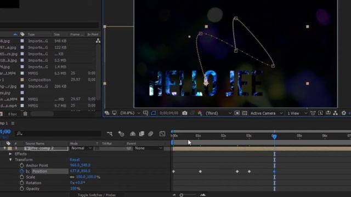
Task: Click the parent pick whip icon
Action: pyautogui.click(x=129, y=148)
